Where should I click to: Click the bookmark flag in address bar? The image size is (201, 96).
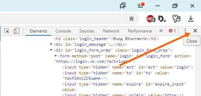click(132, 19)
